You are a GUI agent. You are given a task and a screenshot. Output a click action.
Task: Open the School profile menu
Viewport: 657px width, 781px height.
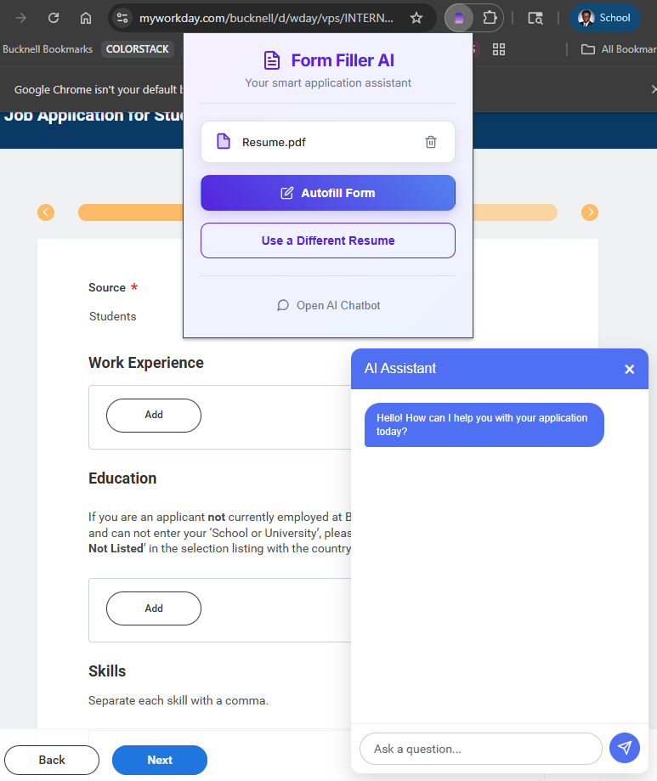click(605, 18)
